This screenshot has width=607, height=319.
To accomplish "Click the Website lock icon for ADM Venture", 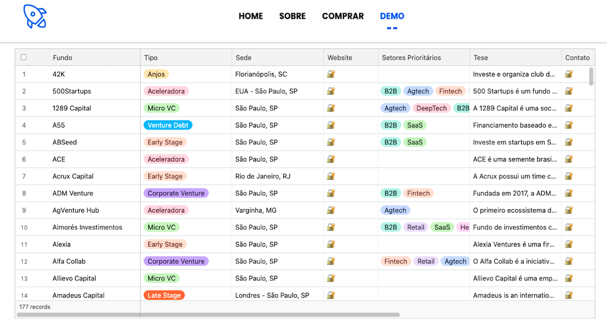I will [331, 193].
